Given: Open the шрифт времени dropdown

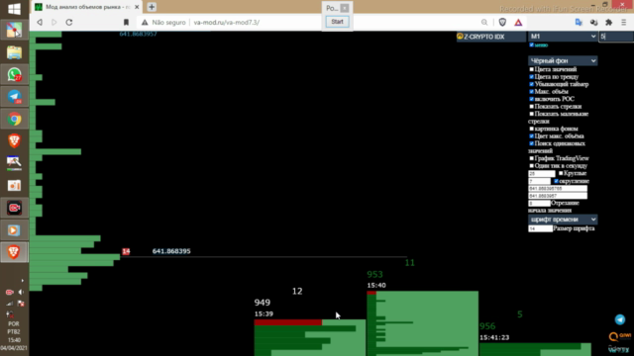Looking at the screenshot, I should click(563, 220).
